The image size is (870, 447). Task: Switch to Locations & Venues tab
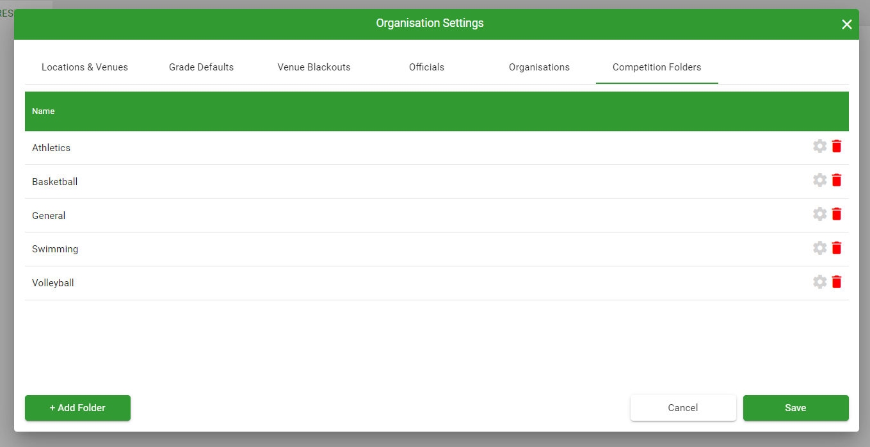85,67
